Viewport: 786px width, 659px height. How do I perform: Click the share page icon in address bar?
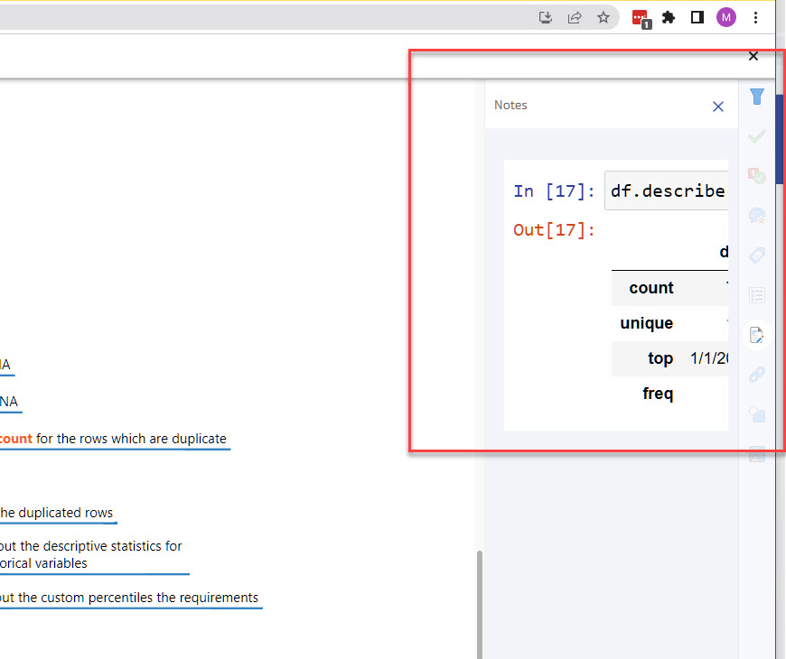(575, 18)
